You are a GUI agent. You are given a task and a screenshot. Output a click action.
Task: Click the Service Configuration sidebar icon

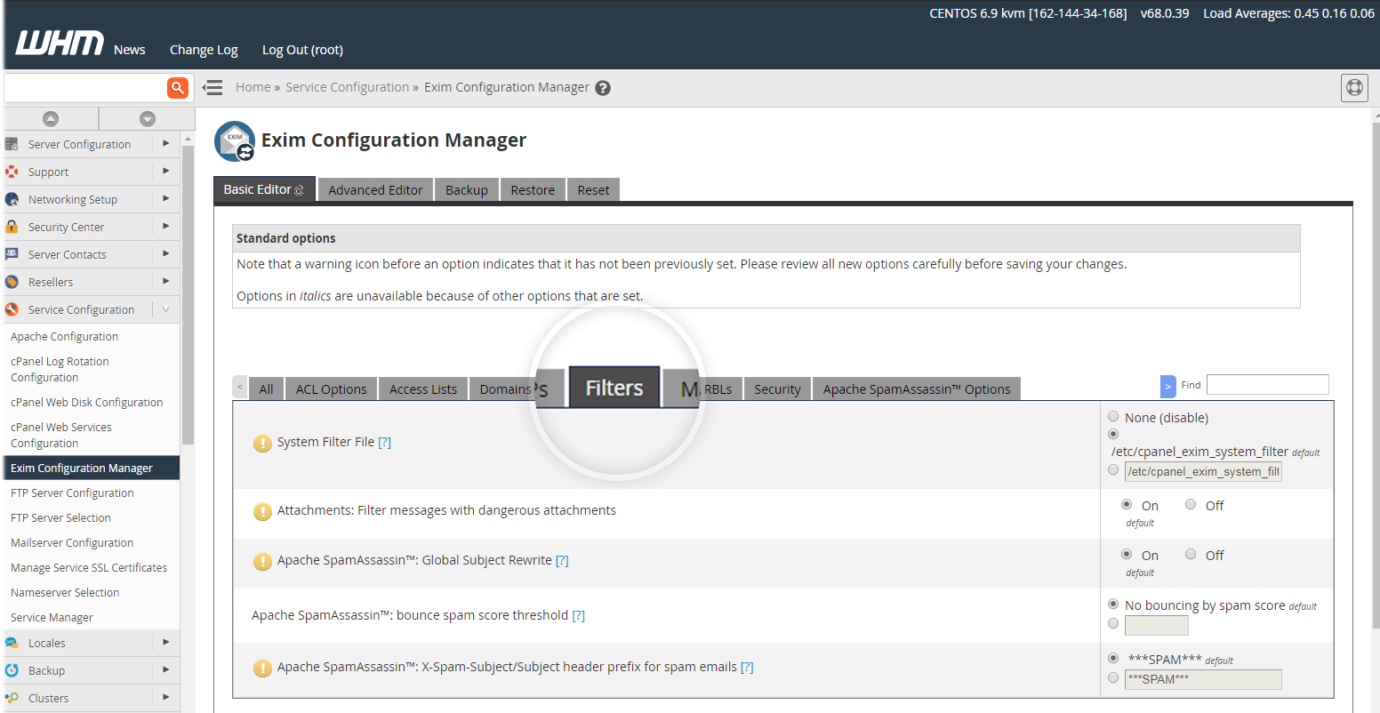pos(12,309)
